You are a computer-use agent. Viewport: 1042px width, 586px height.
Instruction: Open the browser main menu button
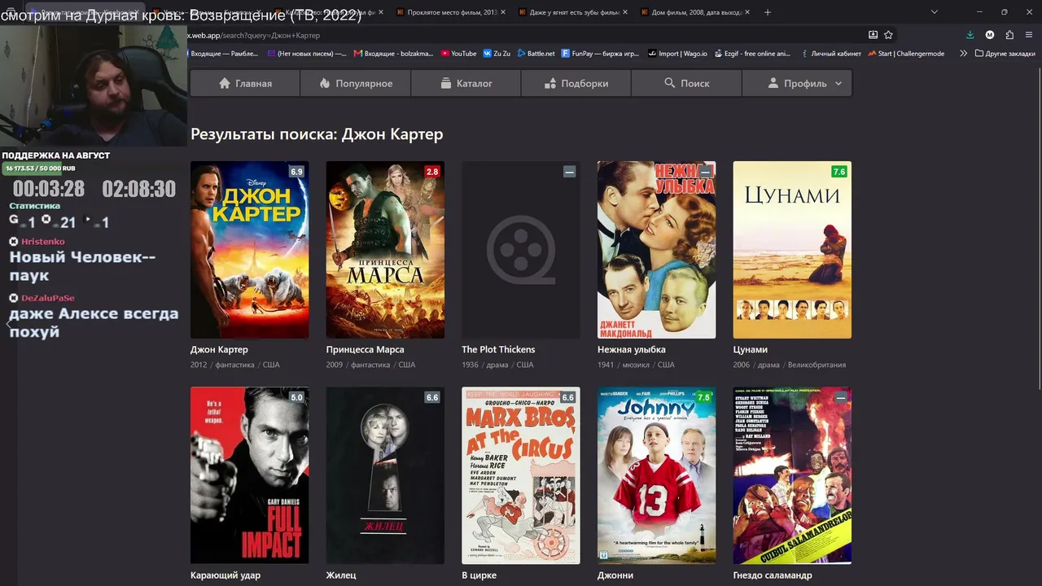coord(1029,35)
